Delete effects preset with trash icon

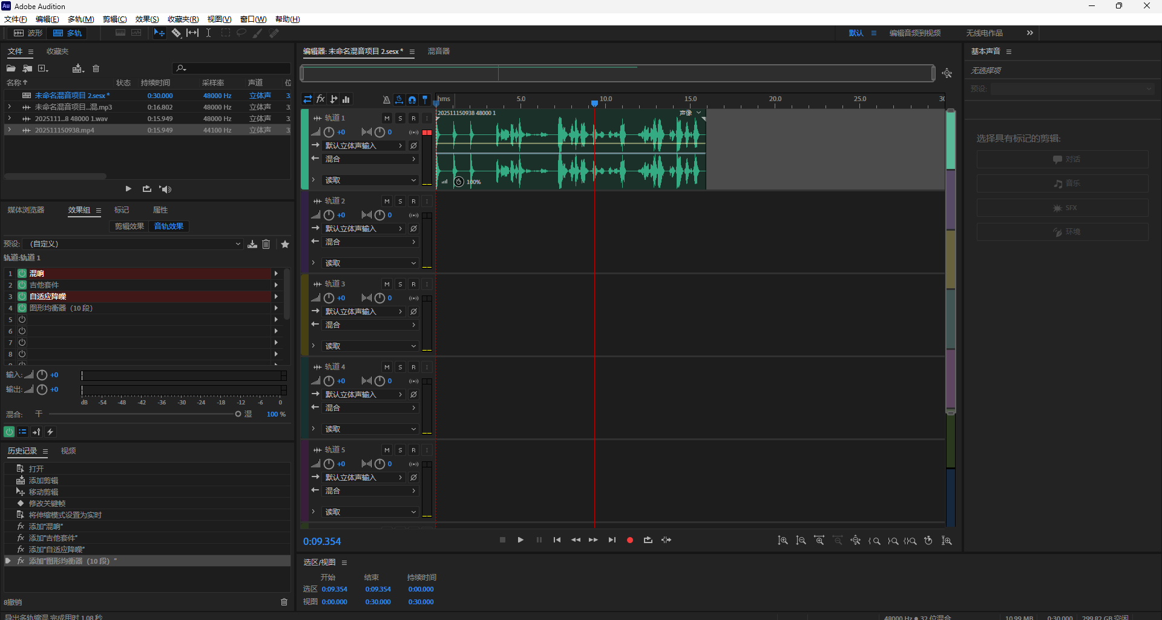pos(266,244)
